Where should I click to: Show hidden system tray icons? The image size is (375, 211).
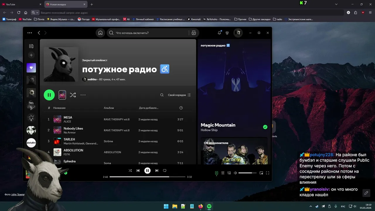tap(311, 206)
